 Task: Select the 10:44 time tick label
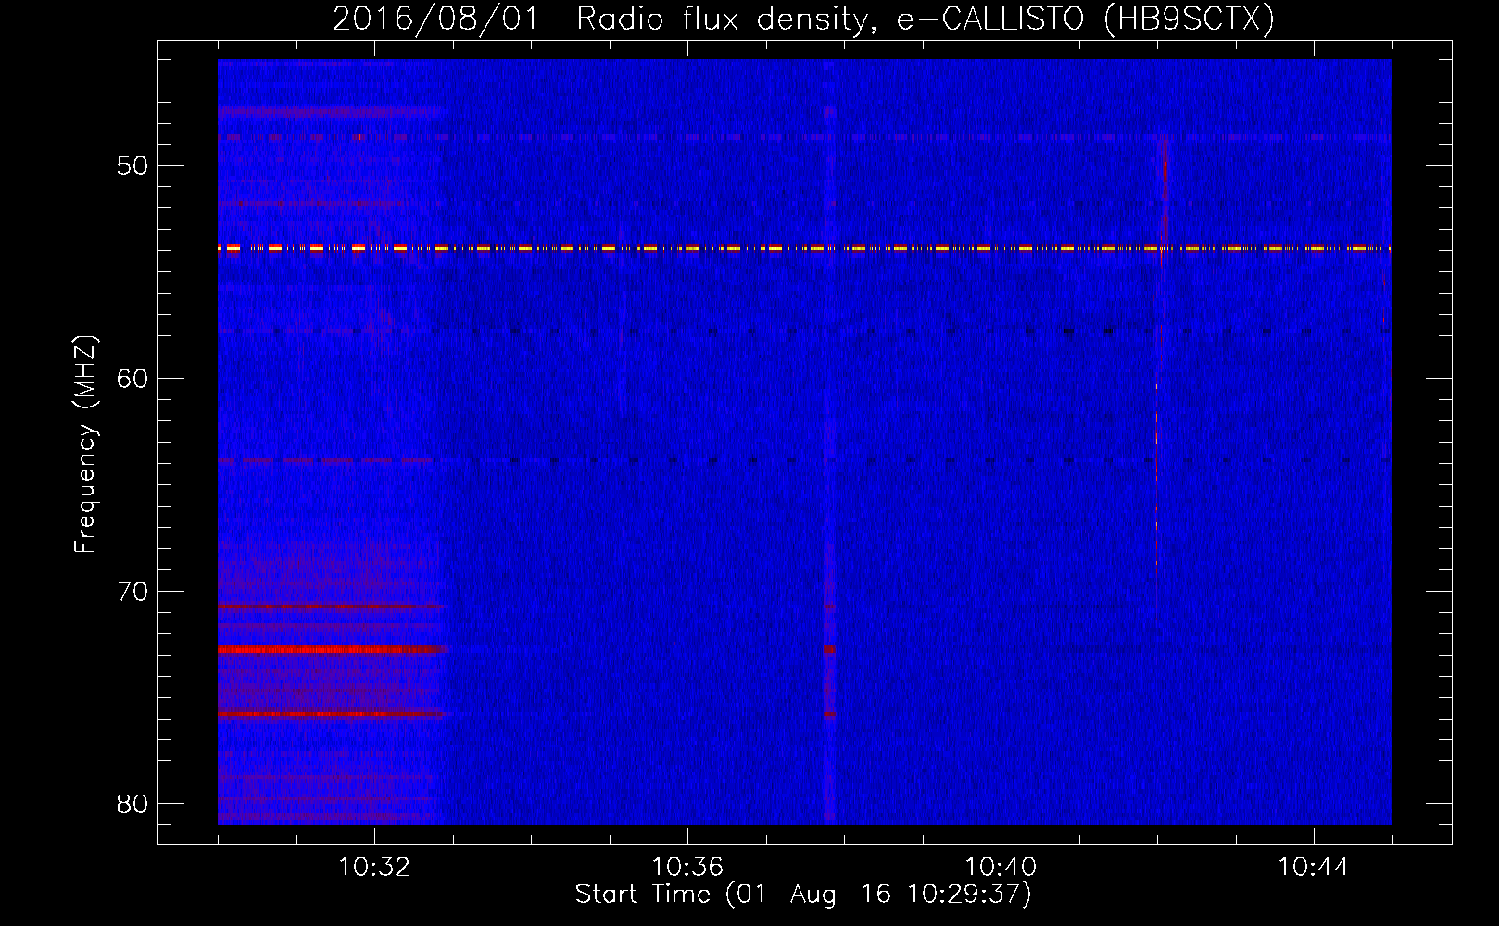[x=1314, y=867]
